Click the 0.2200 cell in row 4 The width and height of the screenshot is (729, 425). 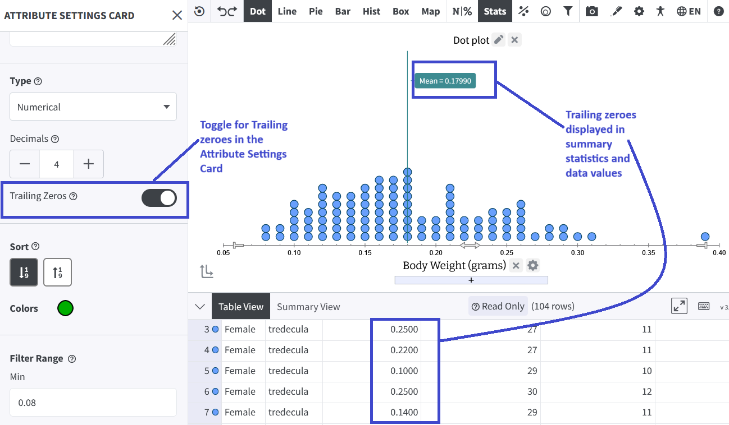pos(372,350)
